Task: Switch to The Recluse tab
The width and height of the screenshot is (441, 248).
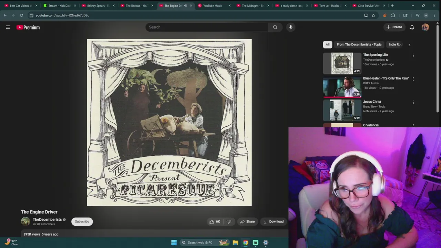Action: tap(136, 6)
